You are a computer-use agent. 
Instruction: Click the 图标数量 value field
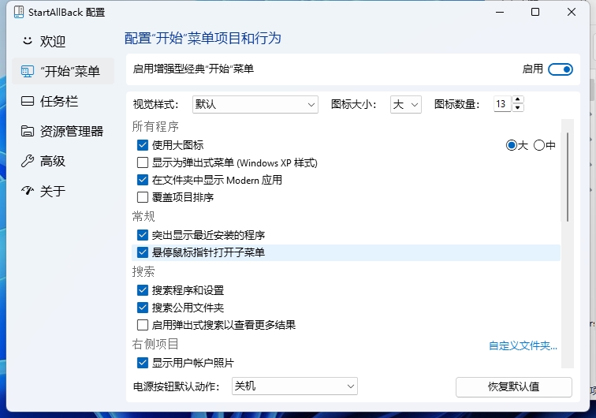tap(502, 104)
